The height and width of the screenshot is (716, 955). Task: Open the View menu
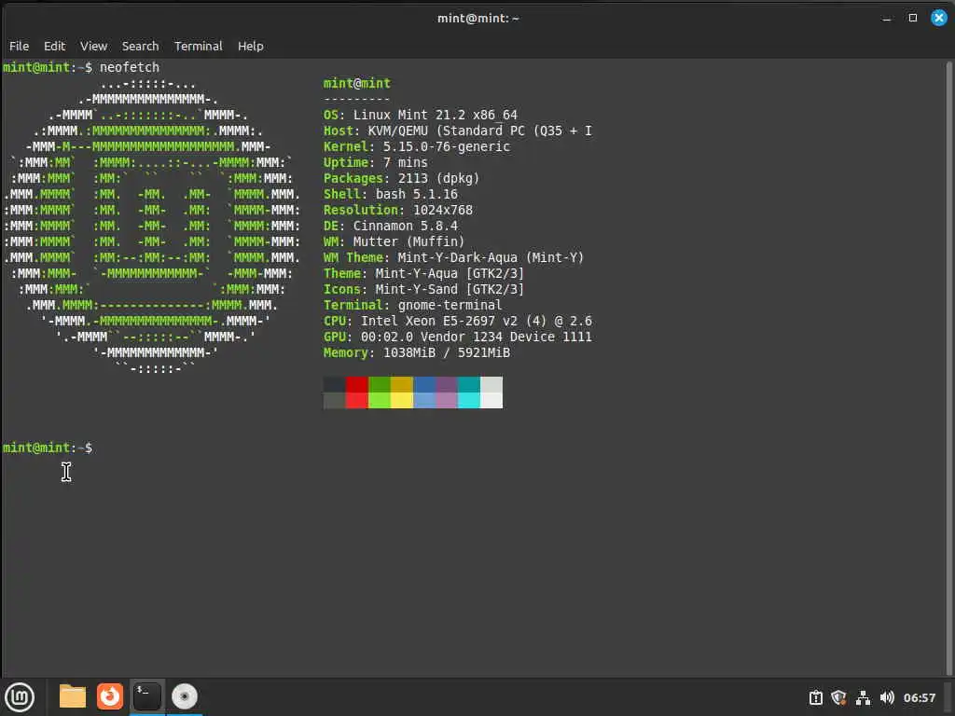[x=94, y=47]
